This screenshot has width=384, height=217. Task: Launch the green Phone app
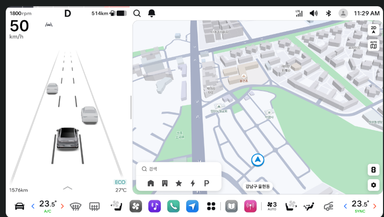coord(173,206)
